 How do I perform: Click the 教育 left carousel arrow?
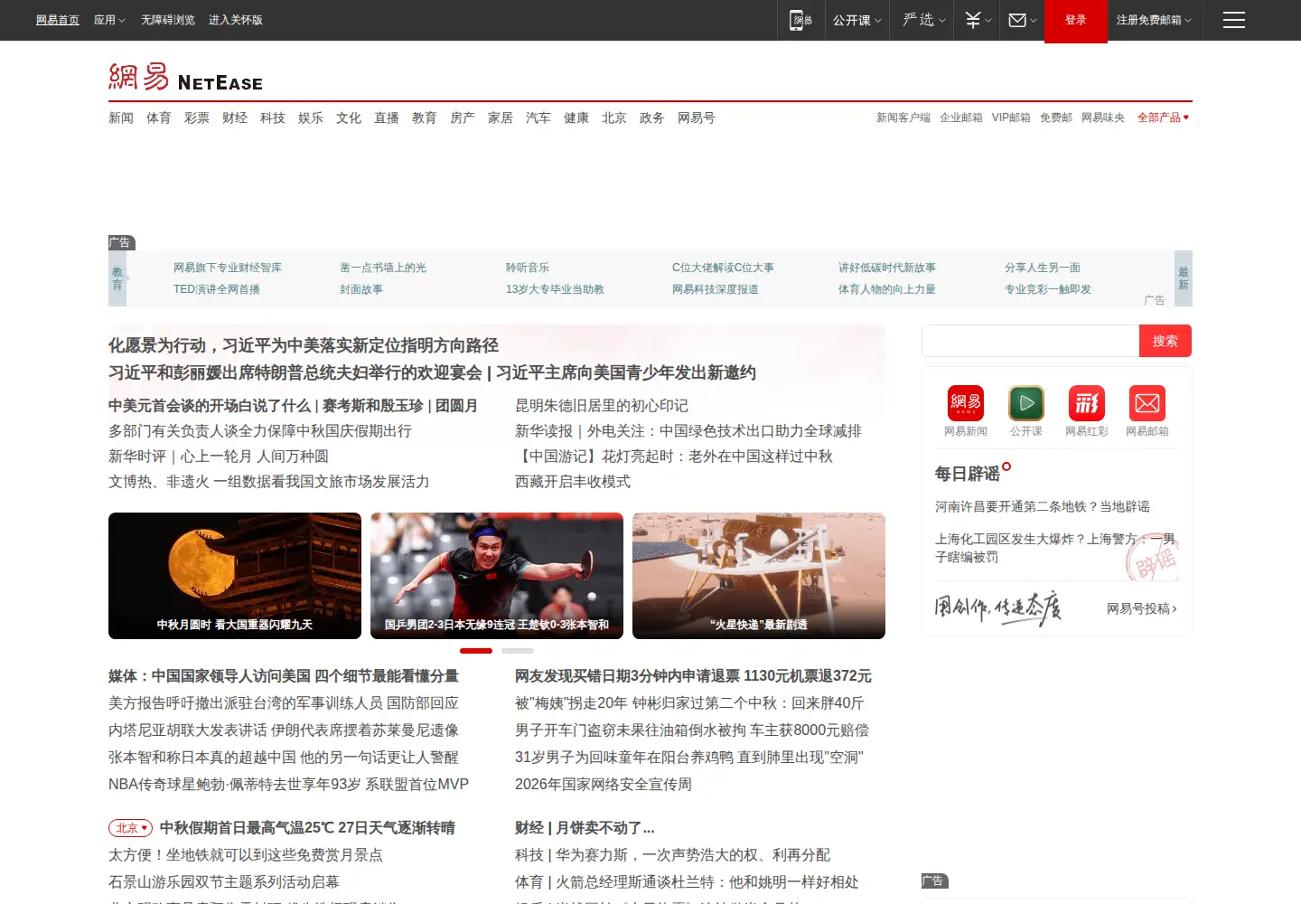coord(117,278)
